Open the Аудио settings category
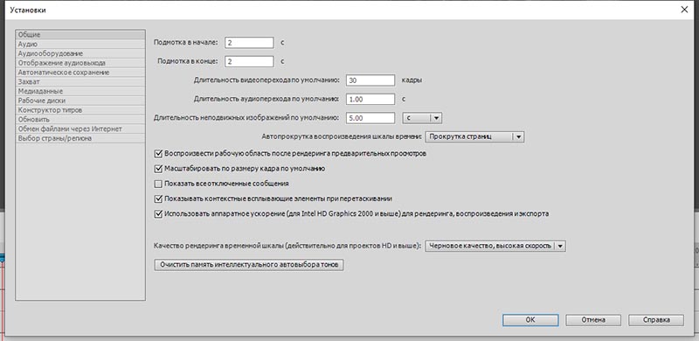Screen dimensions: 699x341 tap(80, 45)
